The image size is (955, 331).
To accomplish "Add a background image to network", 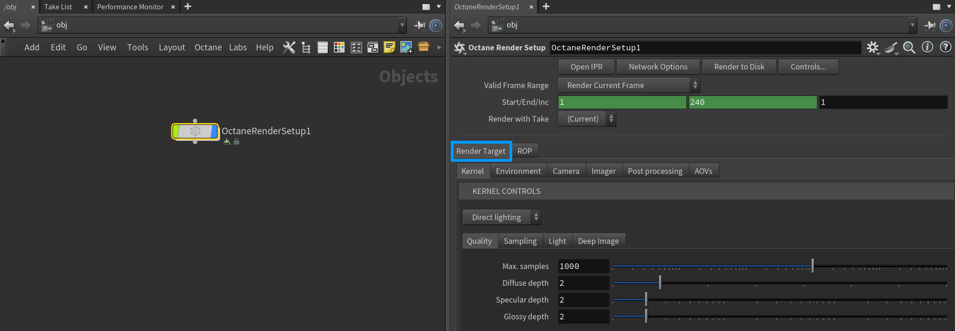I will coord(406,48).
